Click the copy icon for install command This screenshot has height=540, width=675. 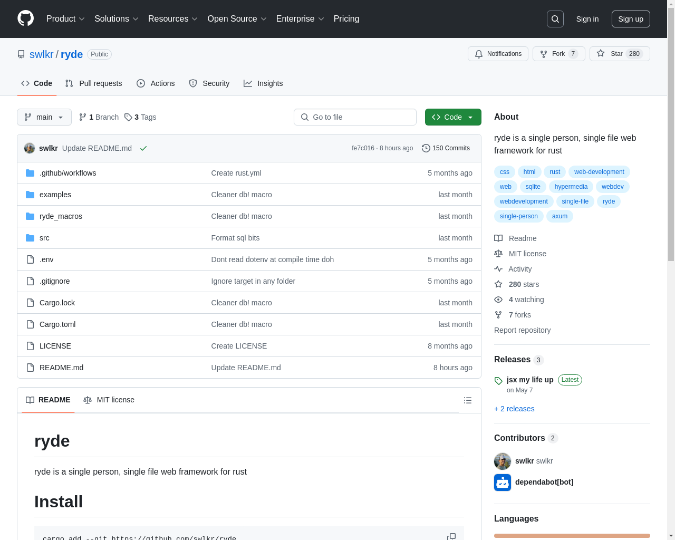click(x=451, y=537)
